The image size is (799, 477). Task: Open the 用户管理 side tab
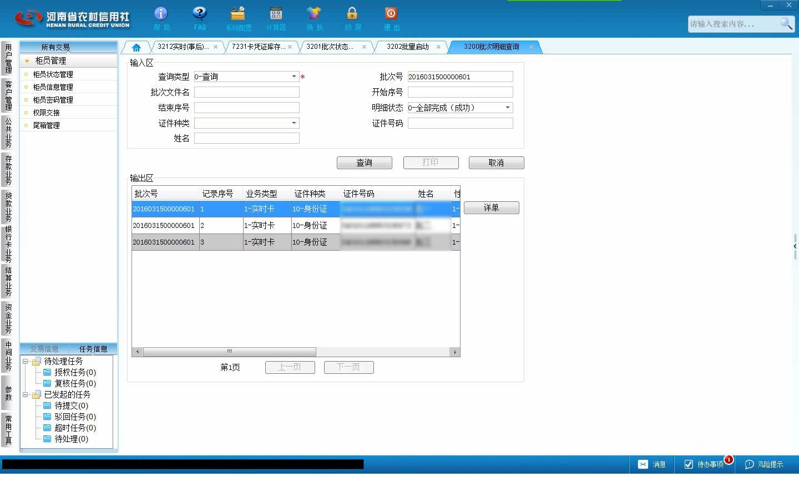click(8, 58)
